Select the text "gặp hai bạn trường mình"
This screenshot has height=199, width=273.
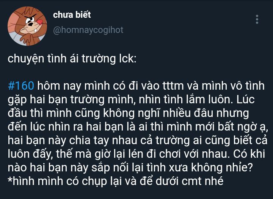coord(72,99)
